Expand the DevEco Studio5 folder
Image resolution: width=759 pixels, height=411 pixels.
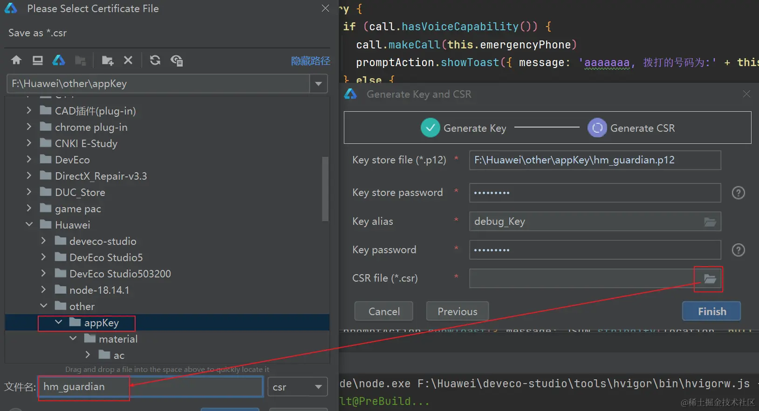(x=43, y=257)
